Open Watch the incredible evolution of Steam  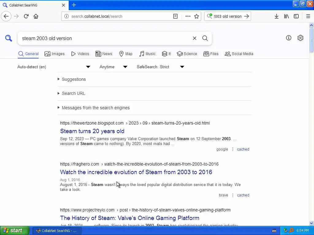click(x=136, y=172)
